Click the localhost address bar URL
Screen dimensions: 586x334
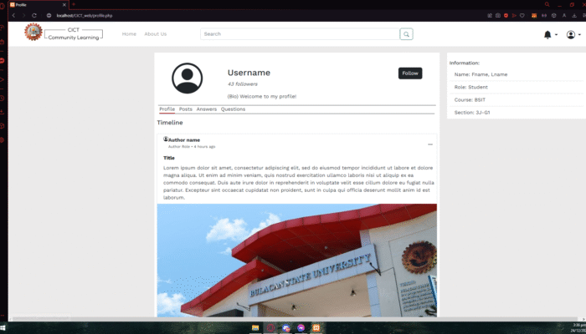click(x=85, y=16)
